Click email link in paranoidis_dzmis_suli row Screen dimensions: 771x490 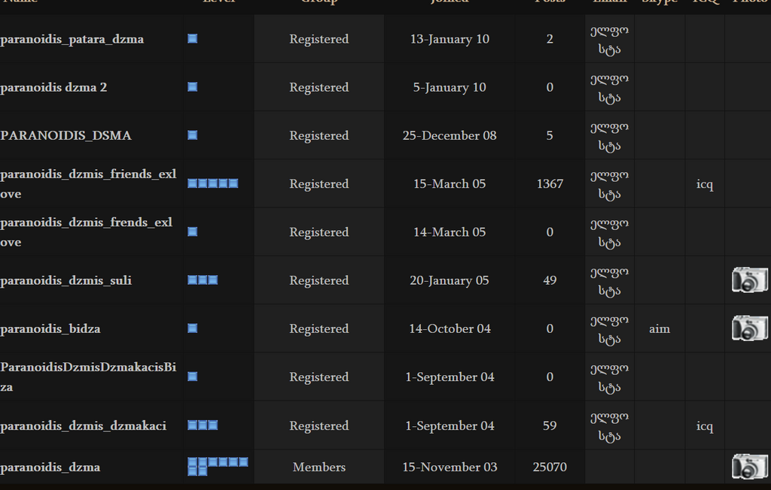pyautogui.click(x=609, y=280)
